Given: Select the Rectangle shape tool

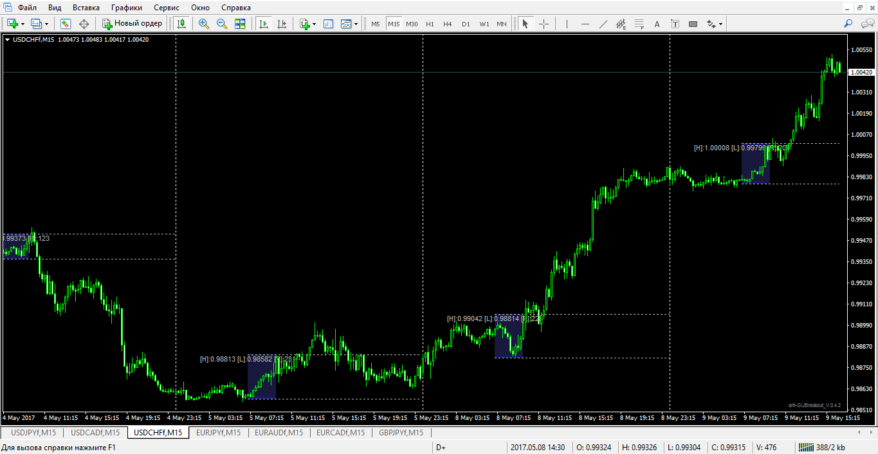Looking at the screenshot, I should click(693, 24).
